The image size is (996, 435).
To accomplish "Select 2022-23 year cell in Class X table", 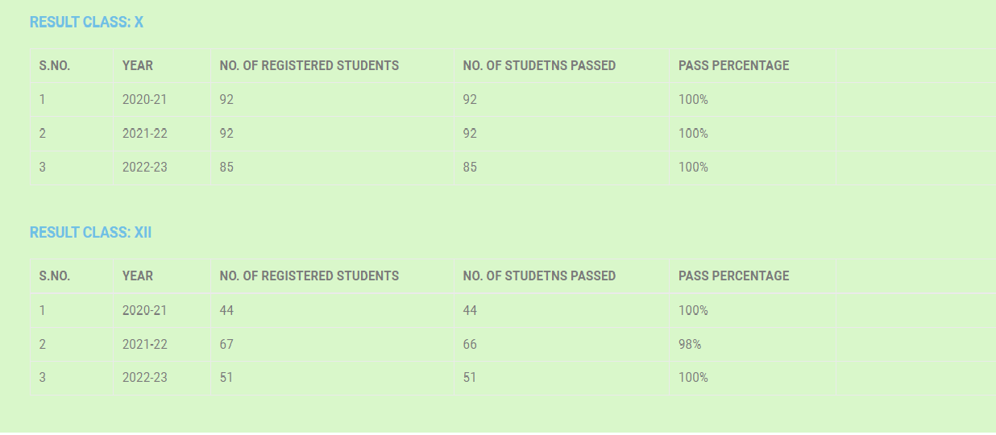I will click(x=145, y=168).
